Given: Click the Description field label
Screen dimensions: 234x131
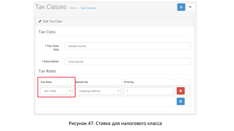Looking at the screenshot, I should pyautogui.click(x=51, y=61).
